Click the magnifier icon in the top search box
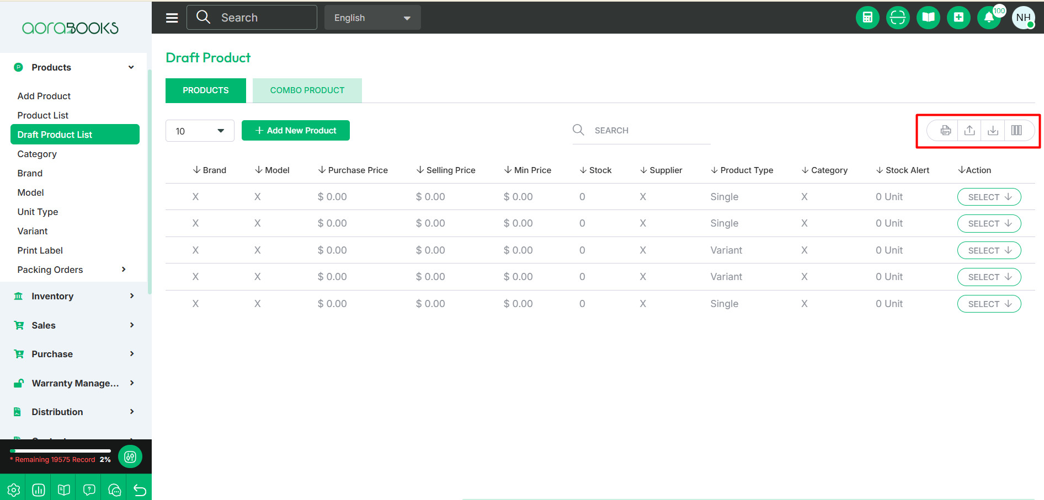This screenshot has width=1044, height=500. (x=203, y=17)
